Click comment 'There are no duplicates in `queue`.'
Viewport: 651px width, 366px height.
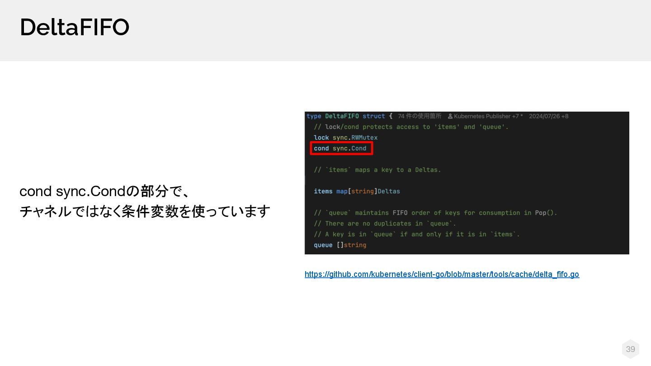pyautogui.click(x=385, y=224)
